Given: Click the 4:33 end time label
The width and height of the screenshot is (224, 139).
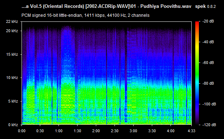Looking at the screenshot, I should pos(191,131).
